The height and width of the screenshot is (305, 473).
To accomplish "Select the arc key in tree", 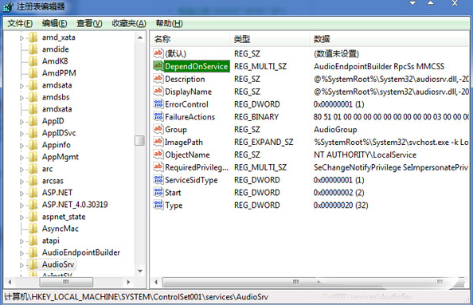I will (x=47, y=169).
